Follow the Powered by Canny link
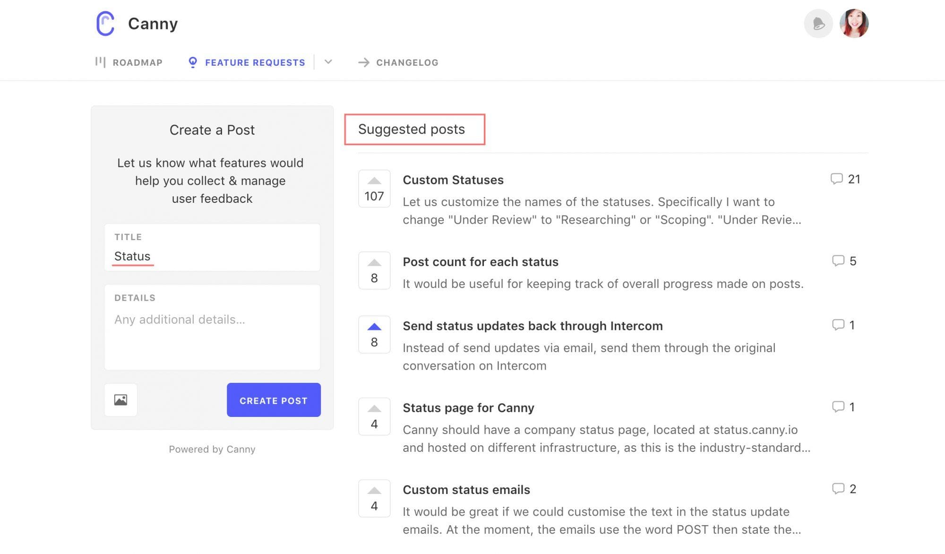Image resolution: width=945 pixels, height=554 pixels. (x=212, y=449)
